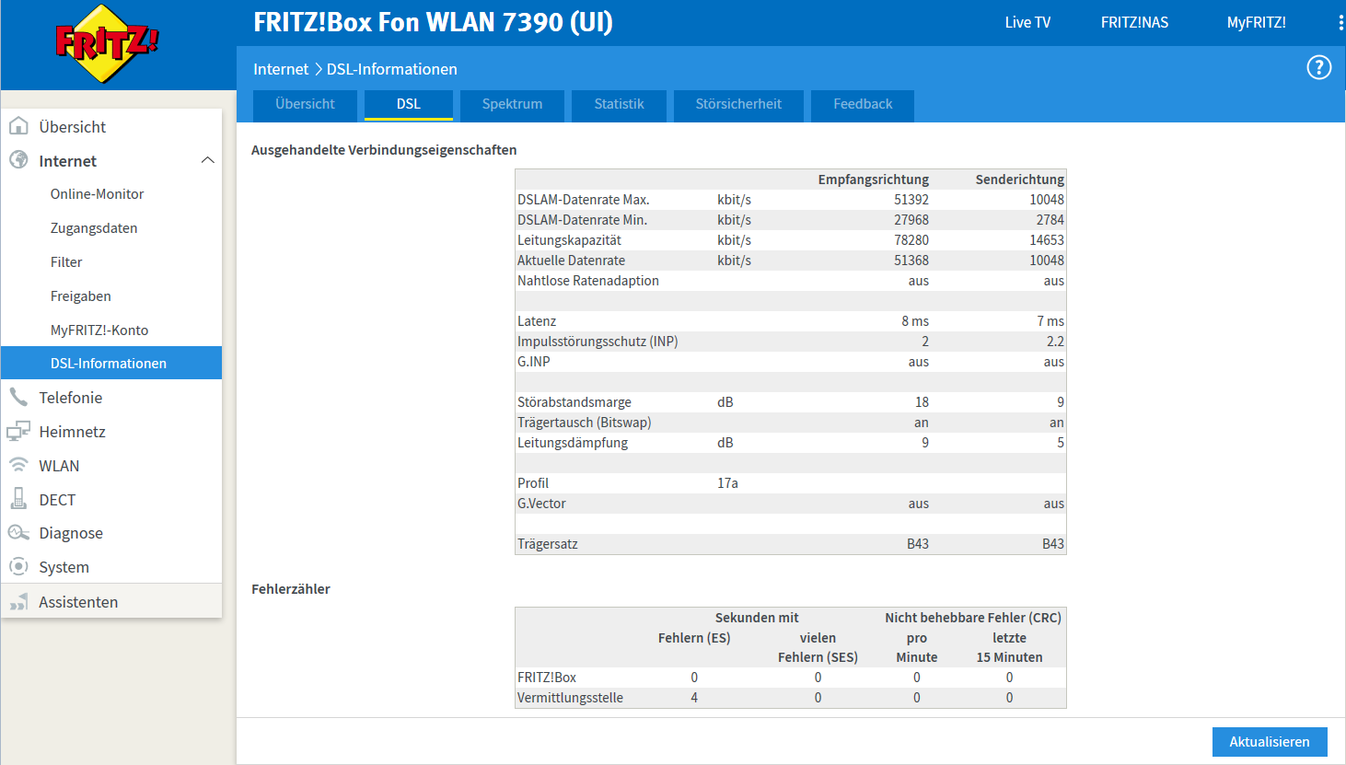Click the Übersicht house icon
Screen dimensions: 1346x765
18,126
